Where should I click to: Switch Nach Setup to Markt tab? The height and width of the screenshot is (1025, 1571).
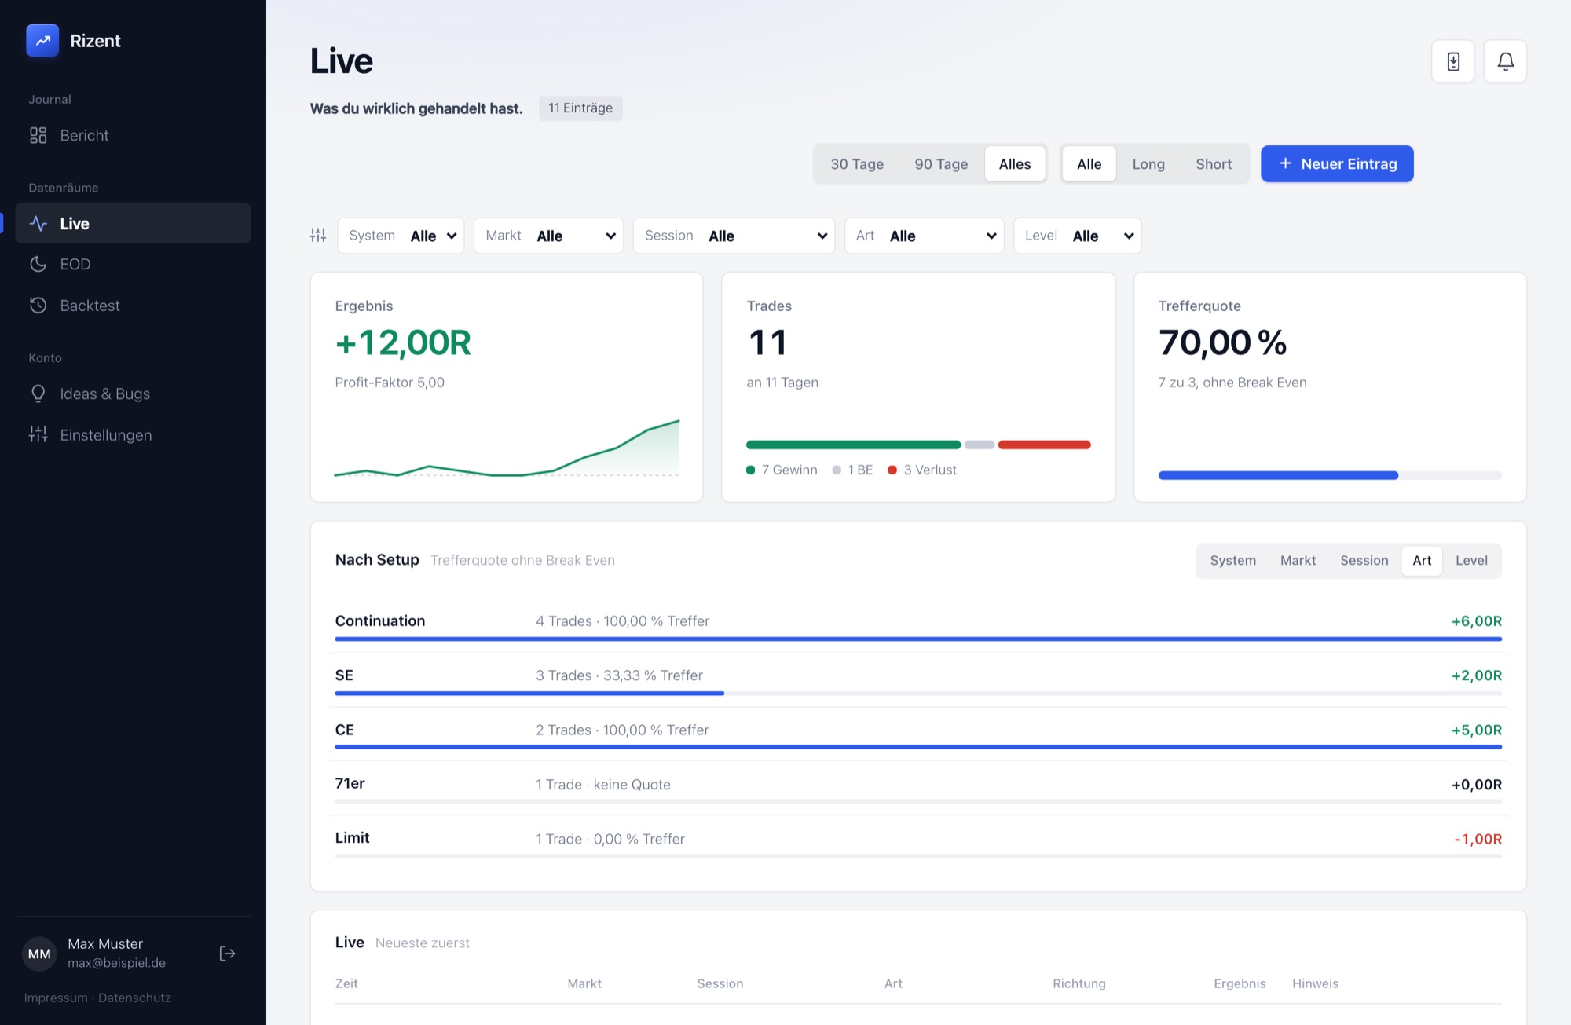click(1298, 560)
